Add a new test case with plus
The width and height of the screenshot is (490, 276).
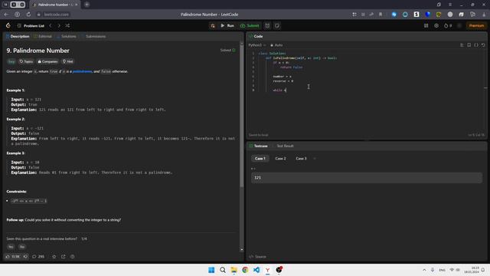tap(315, 159)
